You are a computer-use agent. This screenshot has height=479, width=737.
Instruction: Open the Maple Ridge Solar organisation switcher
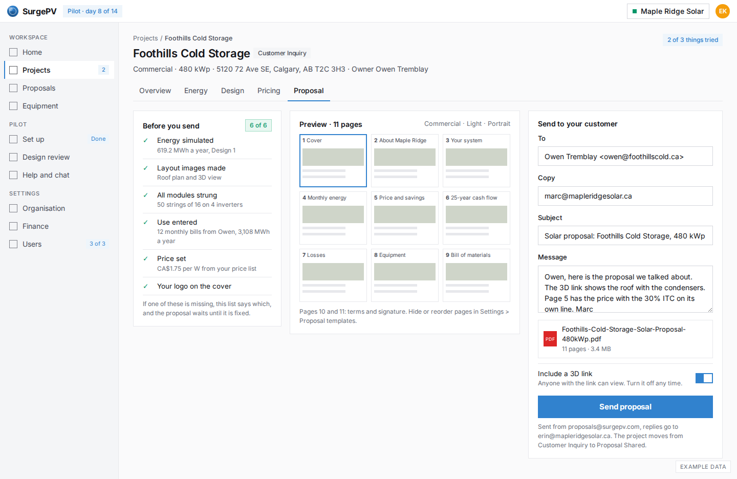668,11
